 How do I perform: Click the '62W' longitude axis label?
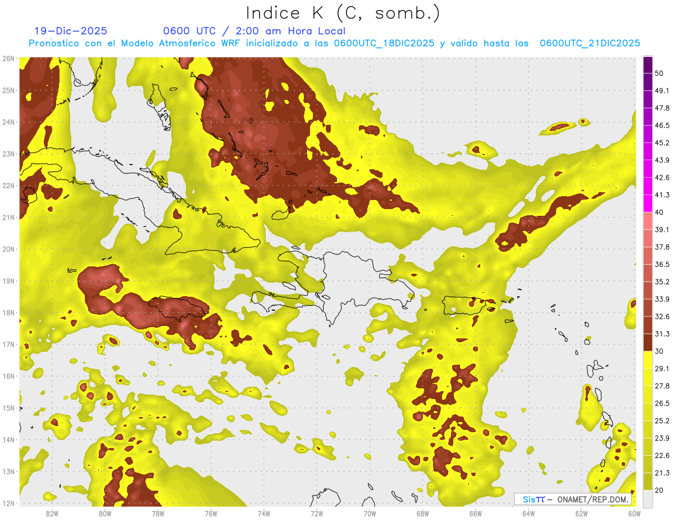tap(582, 513)
